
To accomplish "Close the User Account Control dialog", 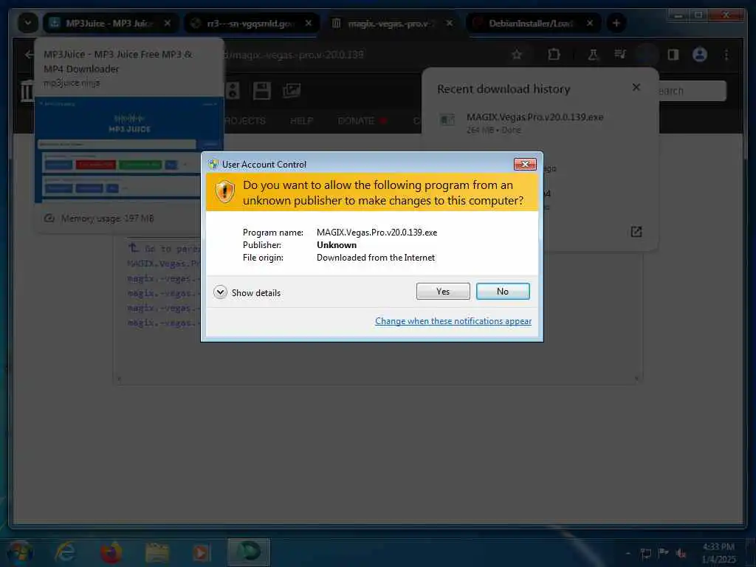I will 525,165.
